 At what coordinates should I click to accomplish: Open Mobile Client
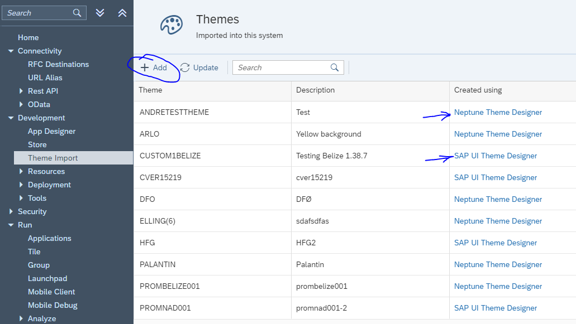pos(51,292)
